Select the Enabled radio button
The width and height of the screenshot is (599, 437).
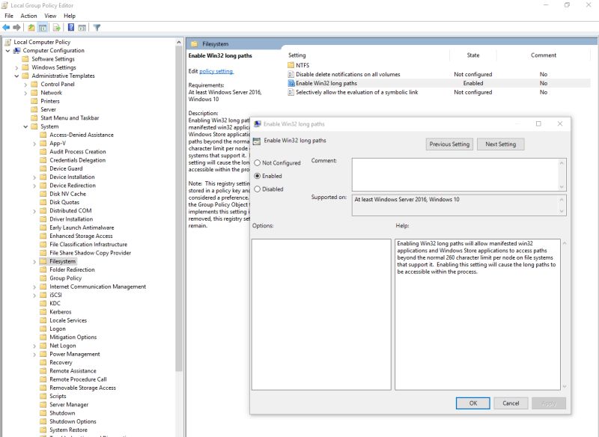pyautogui.click(x=258, y=176)
